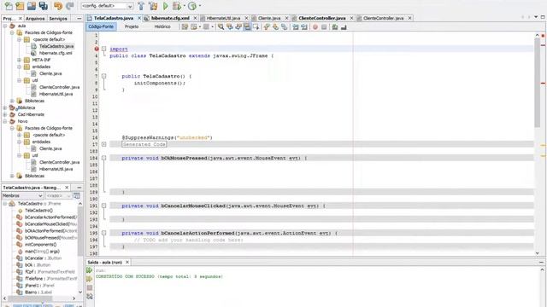Click the Stop Macro Recording icon

coord(324,26)
